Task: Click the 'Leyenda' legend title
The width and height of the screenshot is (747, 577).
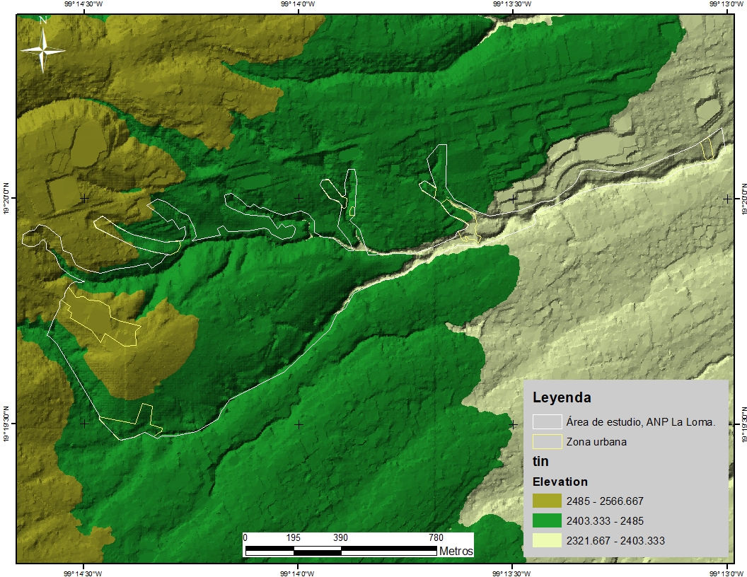Action: [x=562, y=397]
